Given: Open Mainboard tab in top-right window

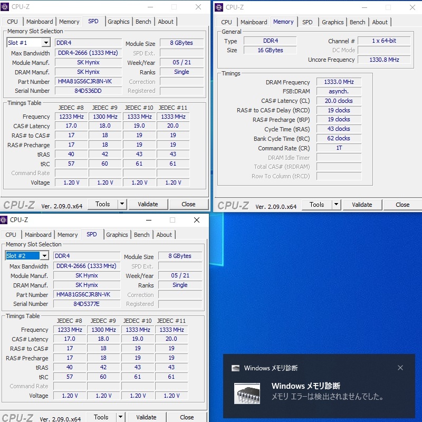Looking at the screenshot, I should [254, 22].
